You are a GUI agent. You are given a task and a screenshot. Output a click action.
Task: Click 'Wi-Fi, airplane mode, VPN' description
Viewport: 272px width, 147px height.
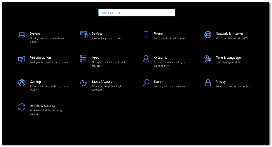232,38
